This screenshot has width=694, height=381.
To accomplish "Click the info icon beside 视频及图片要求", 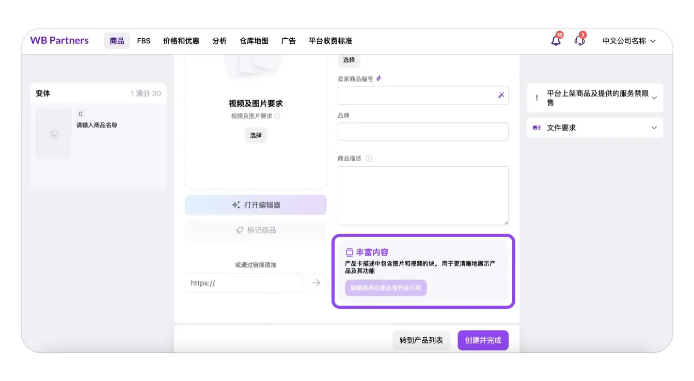I will click(277, 117).
